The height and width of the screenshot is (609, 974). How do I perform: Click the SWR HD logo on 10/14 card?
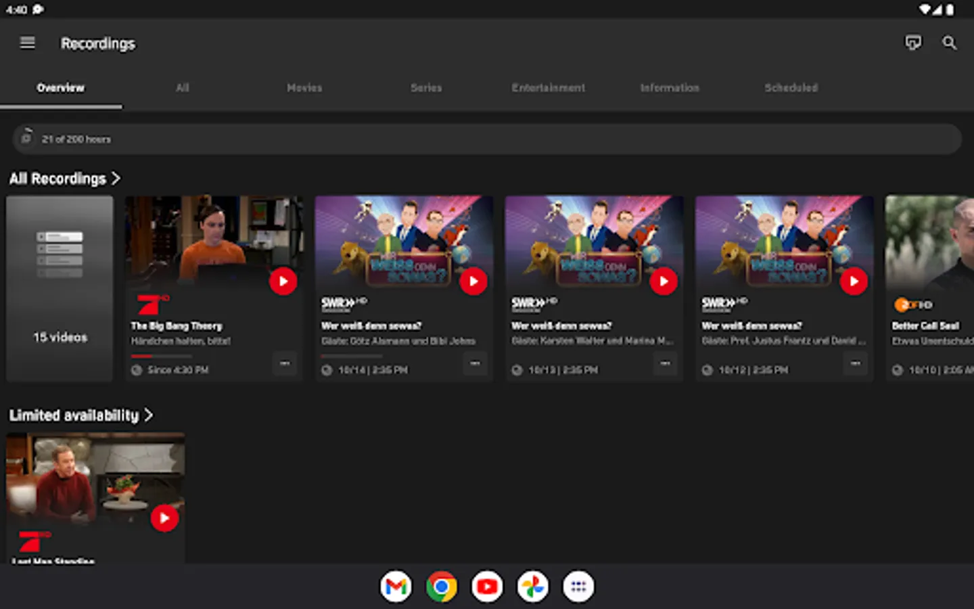344,303
